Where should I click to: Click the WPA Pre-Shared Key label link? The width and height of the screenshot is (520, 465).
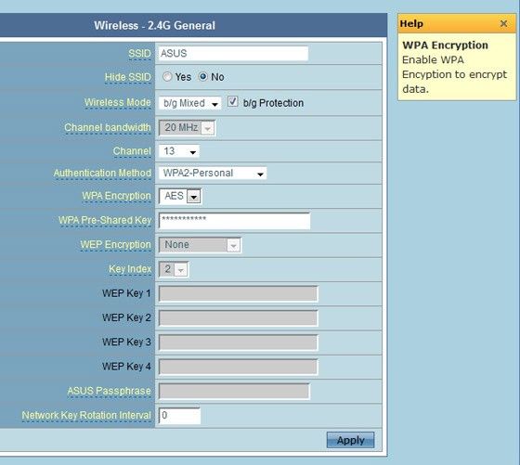105,220
